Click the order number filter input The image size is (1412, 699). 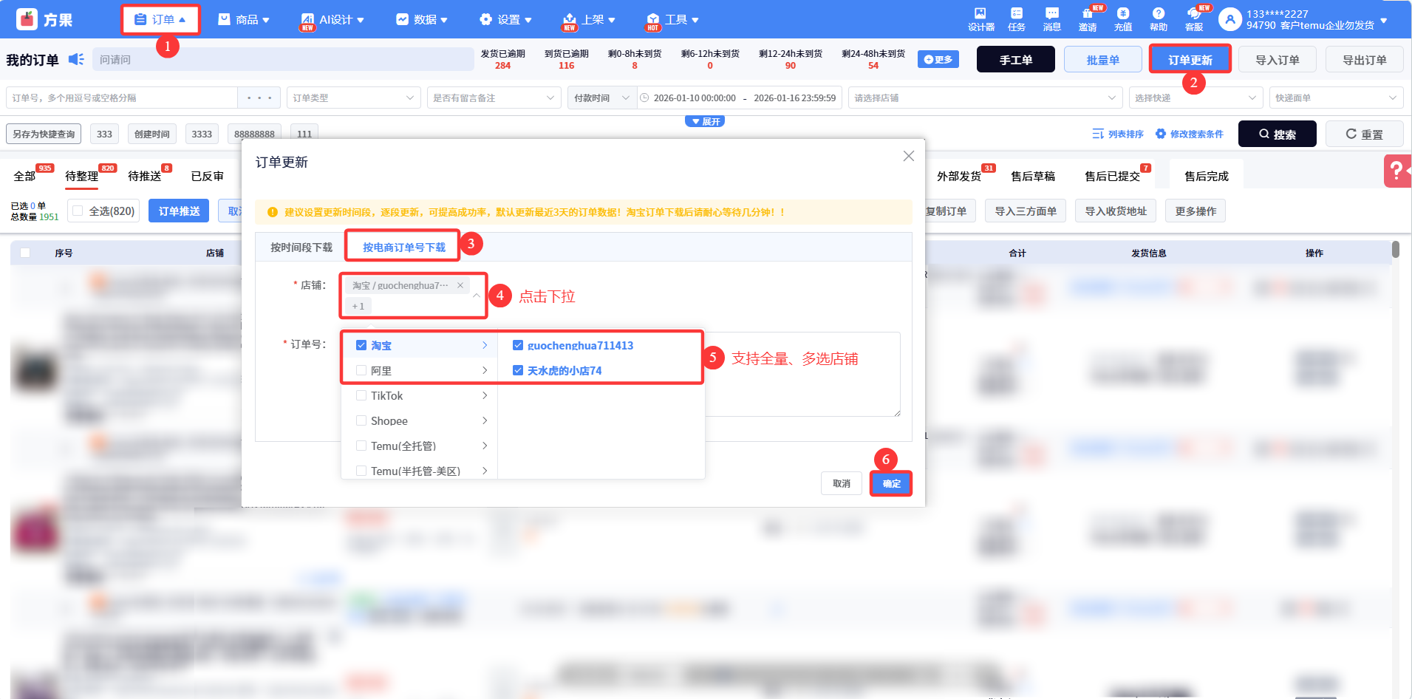tap(122, 98)
